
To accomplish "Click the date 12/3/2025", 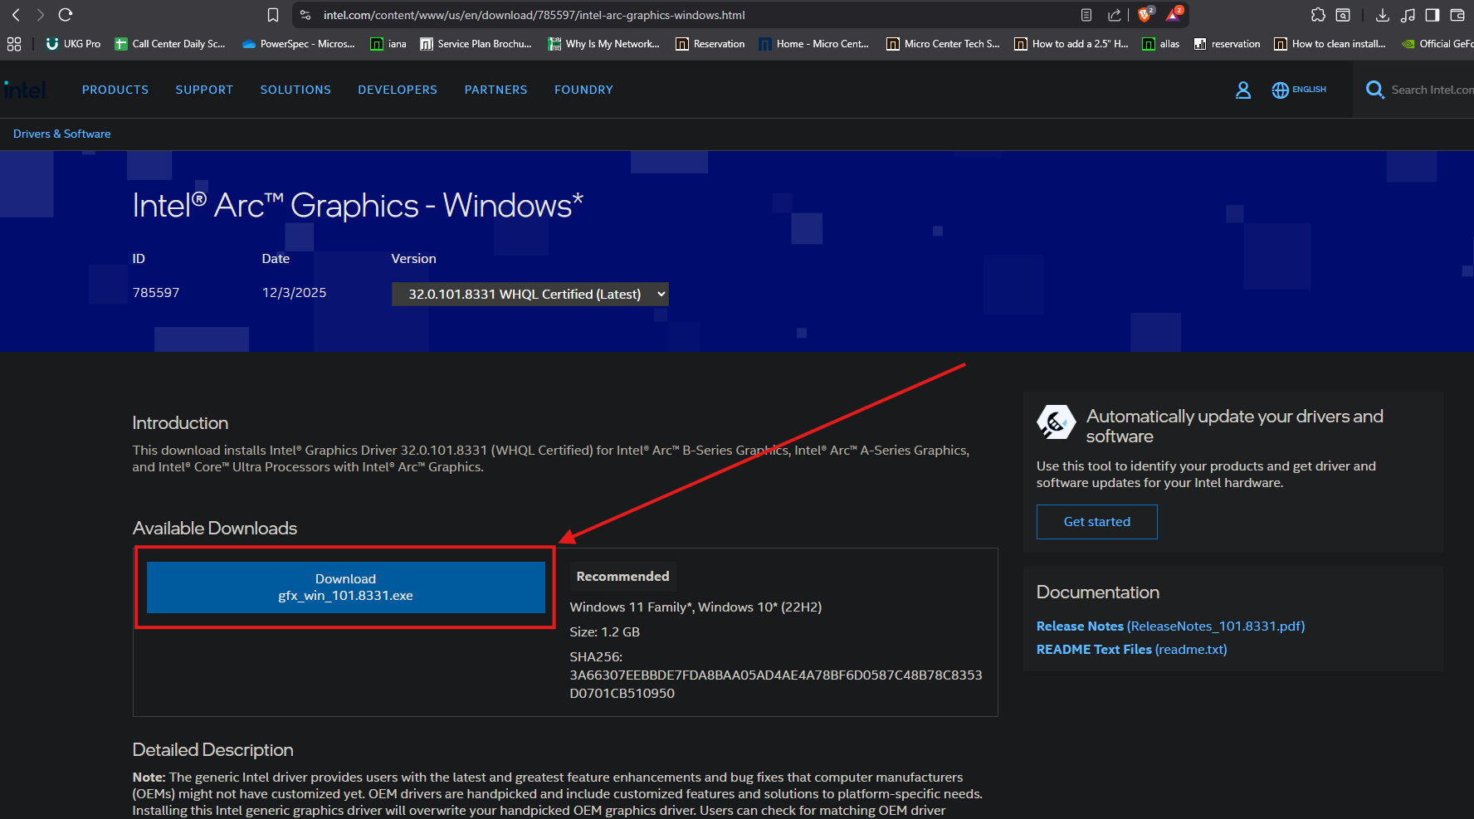I will click(x=294, y=293).
